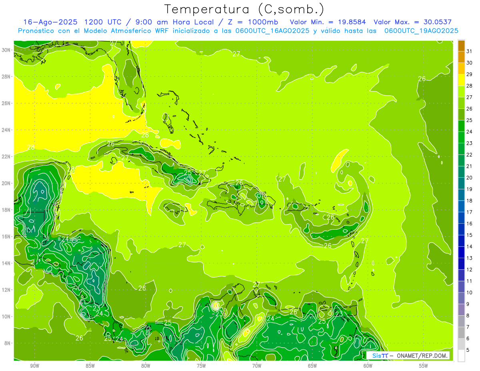Viewport: 480px width, 371px height.
Task: Click the "75W" longitude axis label
Action: [201, 366]
